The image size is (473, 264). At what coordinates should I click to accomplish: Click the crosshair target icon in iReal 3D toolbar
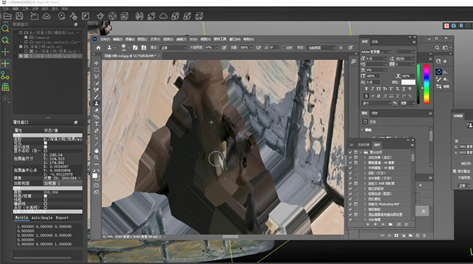coord(100,16)
